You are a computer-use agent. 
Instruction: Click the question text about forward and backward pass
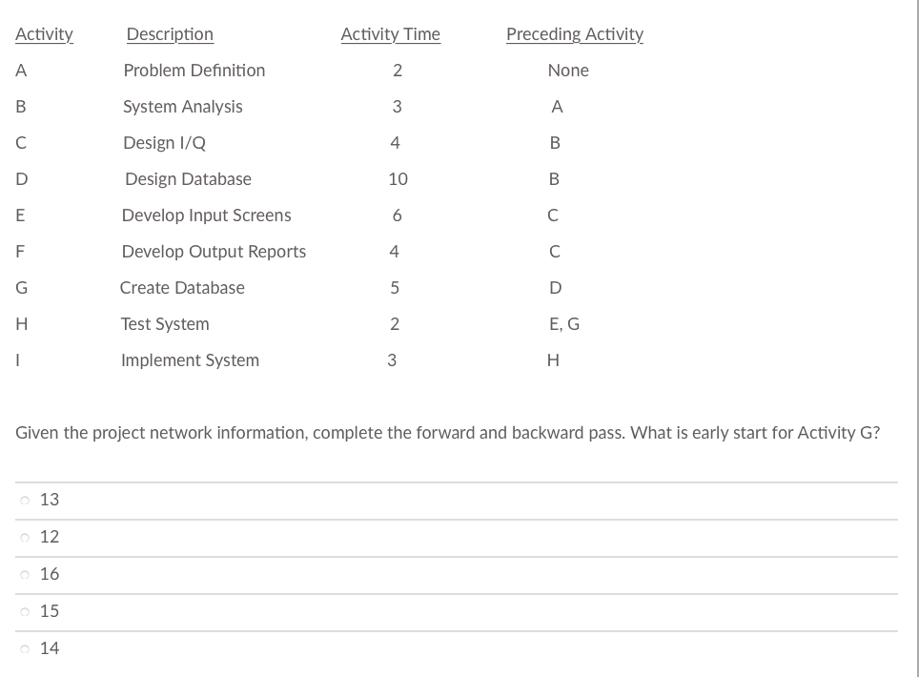[448, 432]
